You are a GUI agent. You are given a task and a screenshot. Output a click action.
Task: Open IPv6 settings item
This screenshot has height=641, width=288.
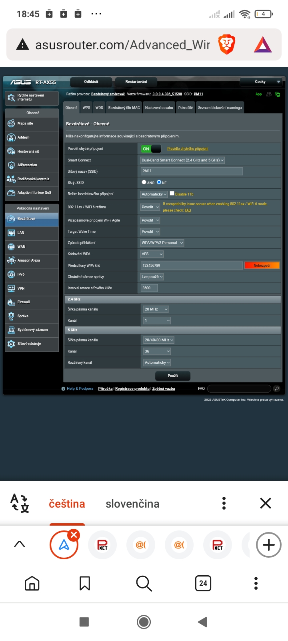32,274
